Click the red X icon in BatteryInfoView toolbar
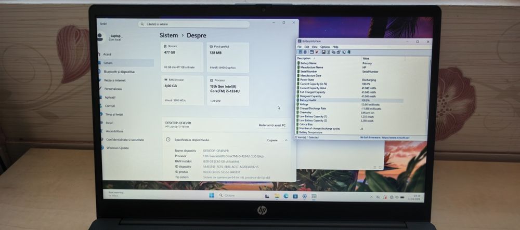 click(317, 52)
